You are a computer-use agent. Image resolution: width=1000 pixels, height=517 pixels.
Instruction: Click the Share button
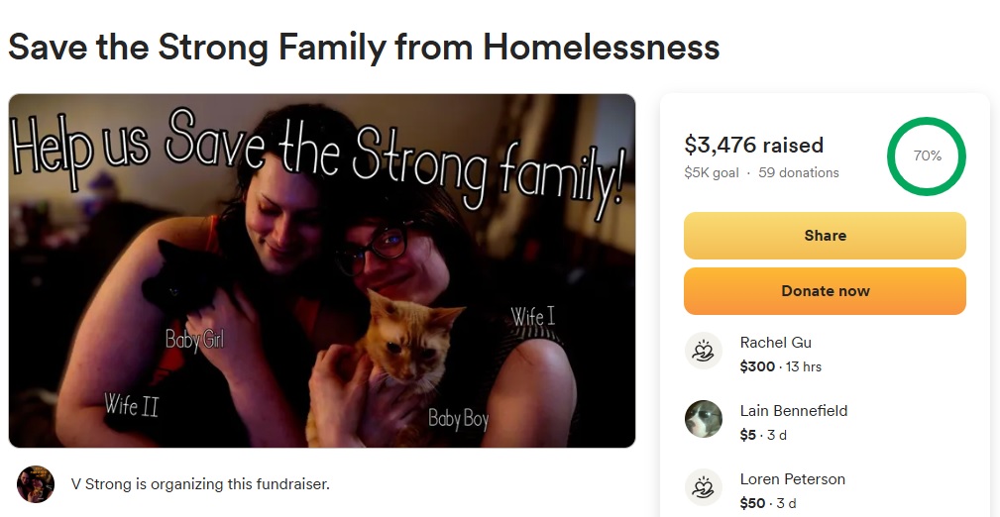tap(825, 236)
